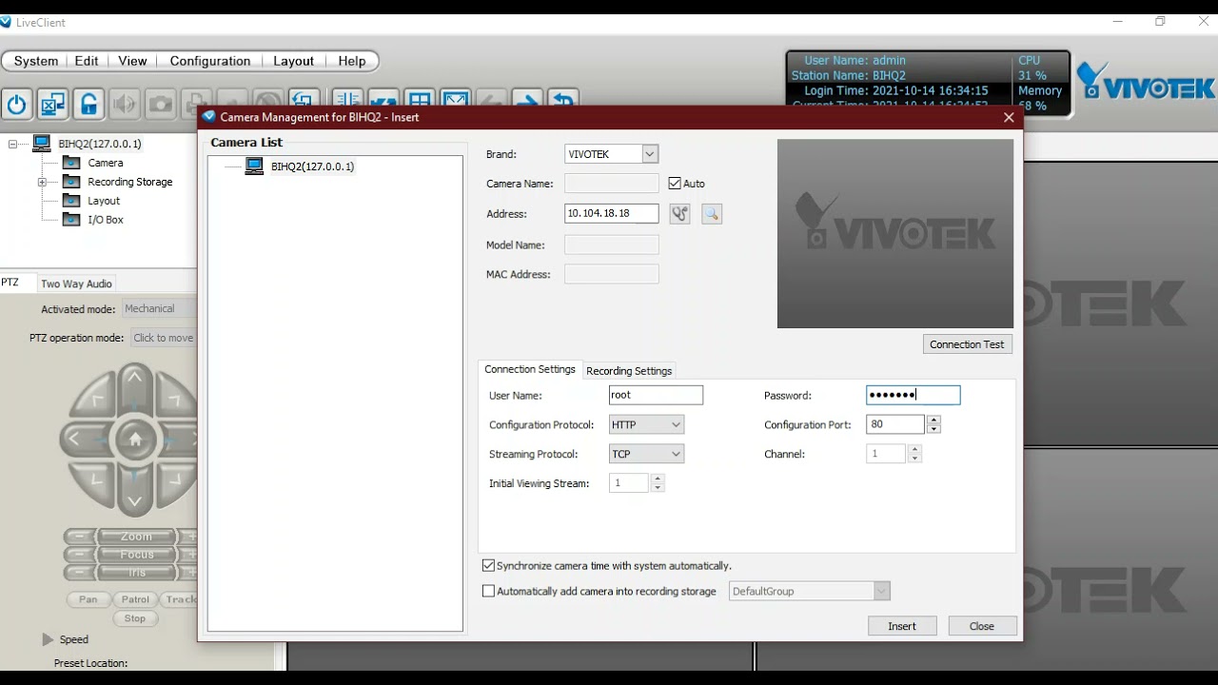The image size is (1218, 685).
Task: Click the speaker volume toolbar icon
Action: tap(125, 104)
